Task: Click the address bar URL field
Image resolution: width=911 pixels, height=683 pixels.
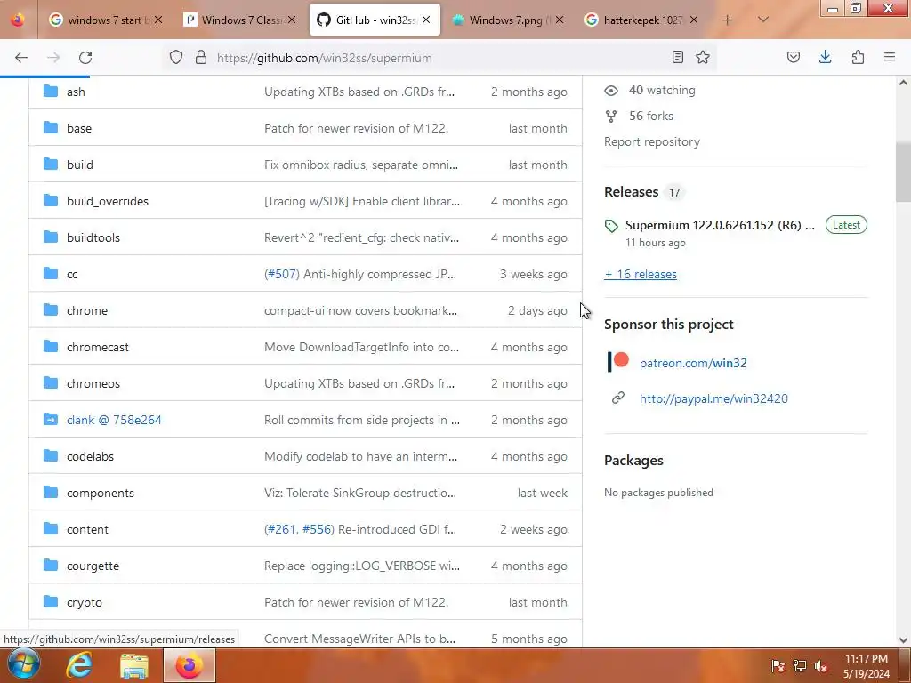Action: [x=441, y=58]
